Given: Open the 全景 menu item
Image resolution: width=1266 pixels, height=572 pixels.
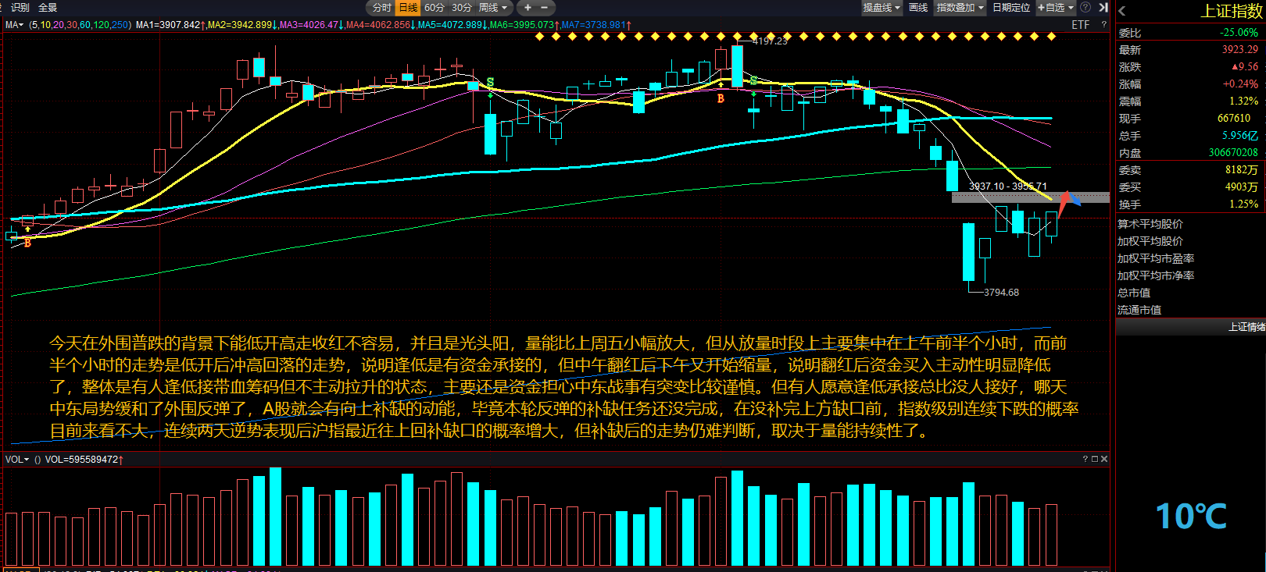Looking at the screenshot, I should [48, 8].
